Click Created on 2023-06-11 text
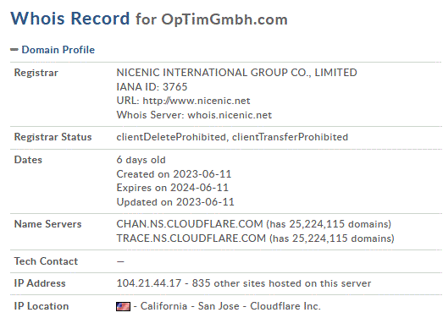The height and width of the screenshot is (318, 443). coord(174,174)
